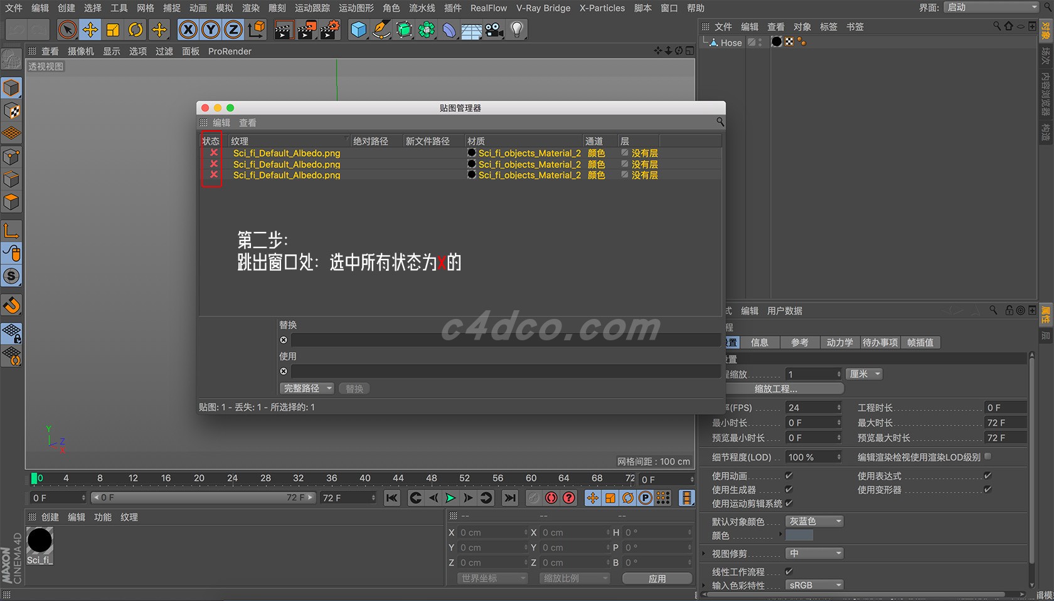
Task: Select the spline pen tool
Action: coord(381,29)
